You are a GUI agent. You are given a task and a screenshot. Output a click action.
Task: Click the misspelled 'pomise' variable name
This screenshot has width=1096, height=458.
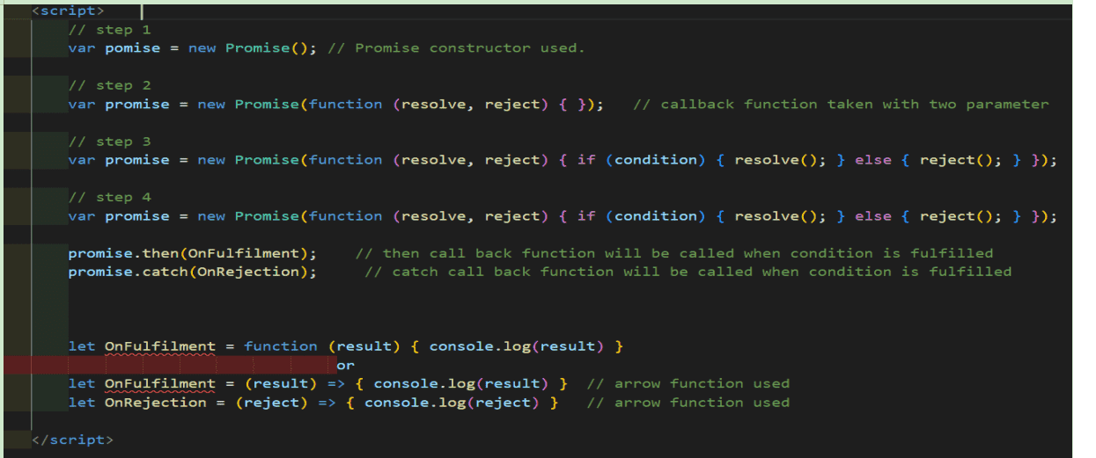[x=132, y=48]
